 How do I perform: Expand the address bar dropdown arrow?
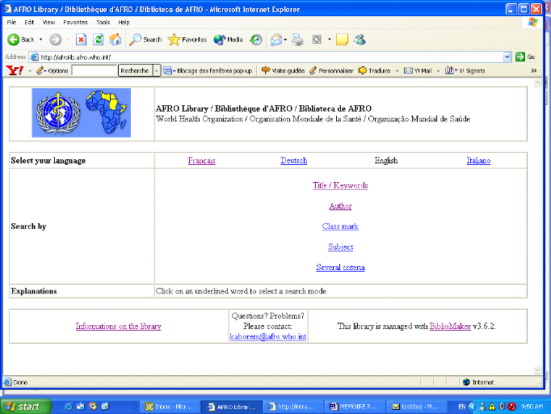508,57
